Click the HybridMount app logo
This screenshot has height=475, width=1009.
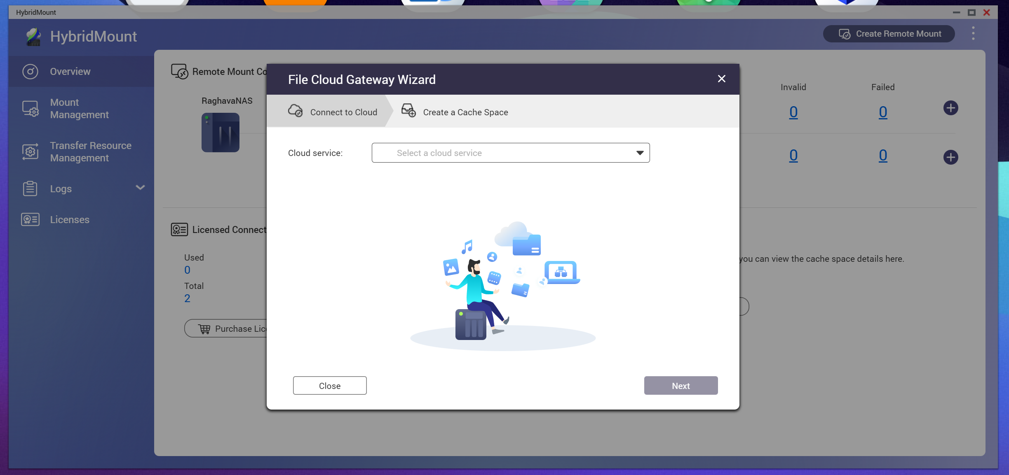[x=33, y=37]
